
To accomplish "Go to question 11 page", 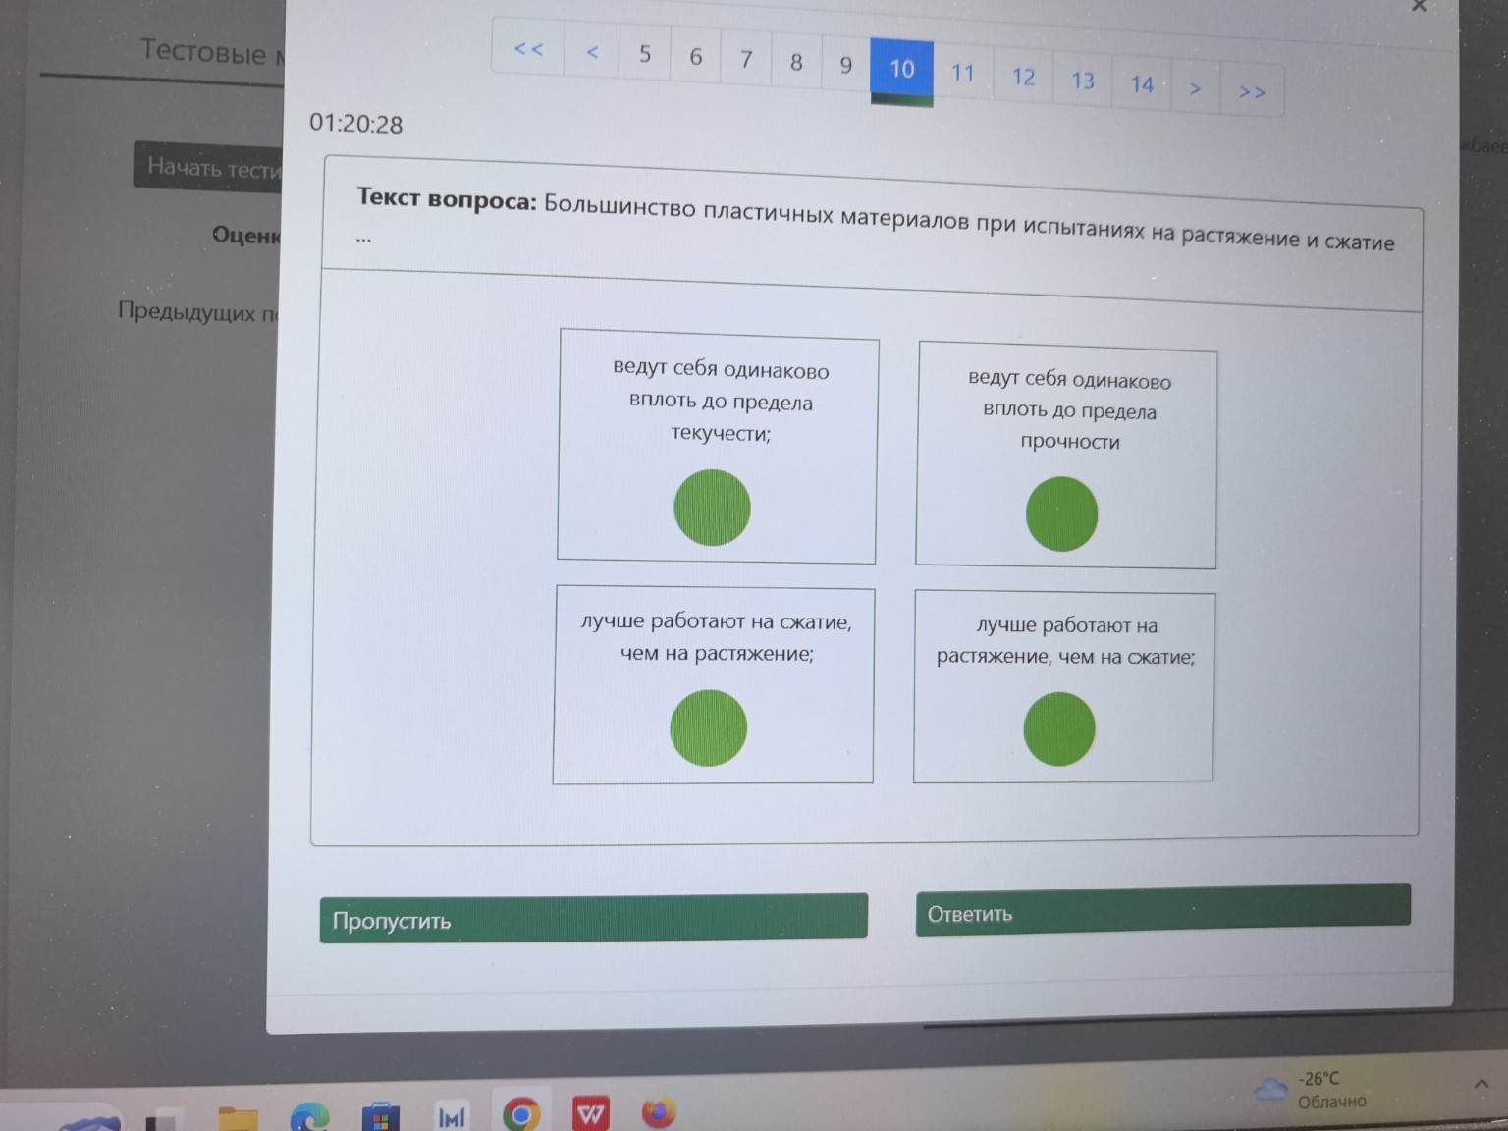I will tap(963, 73).
